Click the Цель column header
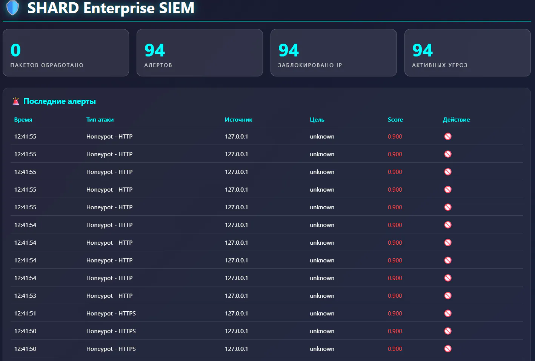This screenshot has width=535, height=361. click(317, 120)
